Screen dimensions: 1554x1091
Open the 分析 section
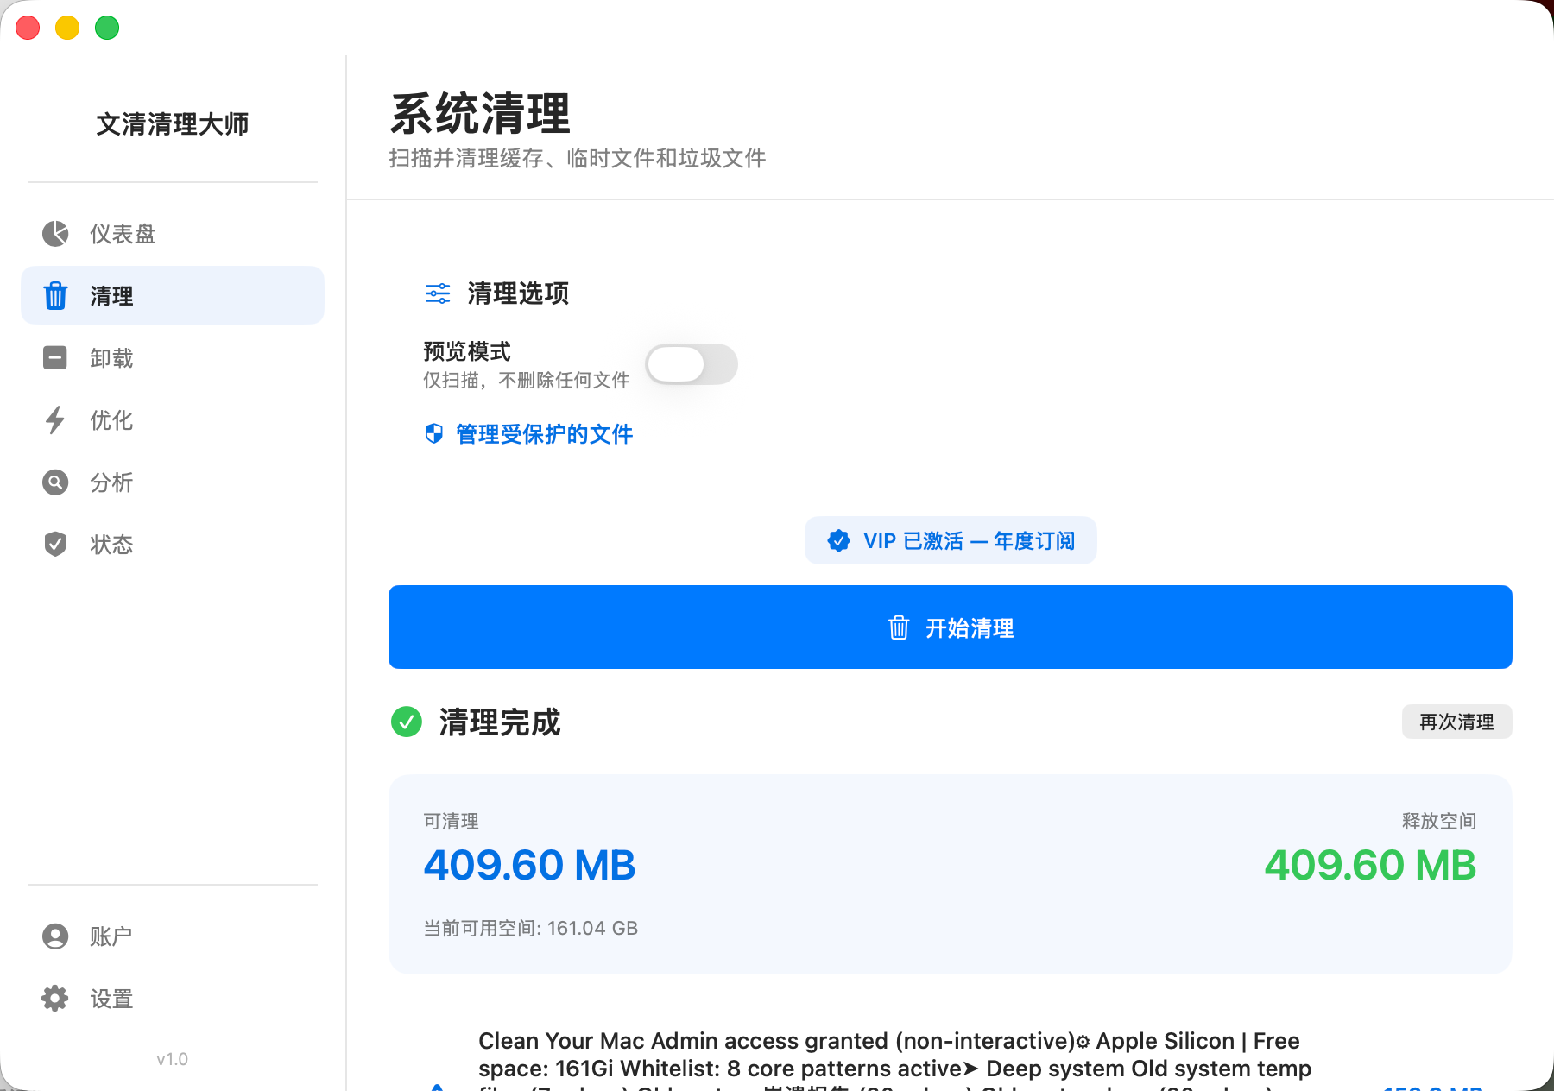click(x=173, y=482)
